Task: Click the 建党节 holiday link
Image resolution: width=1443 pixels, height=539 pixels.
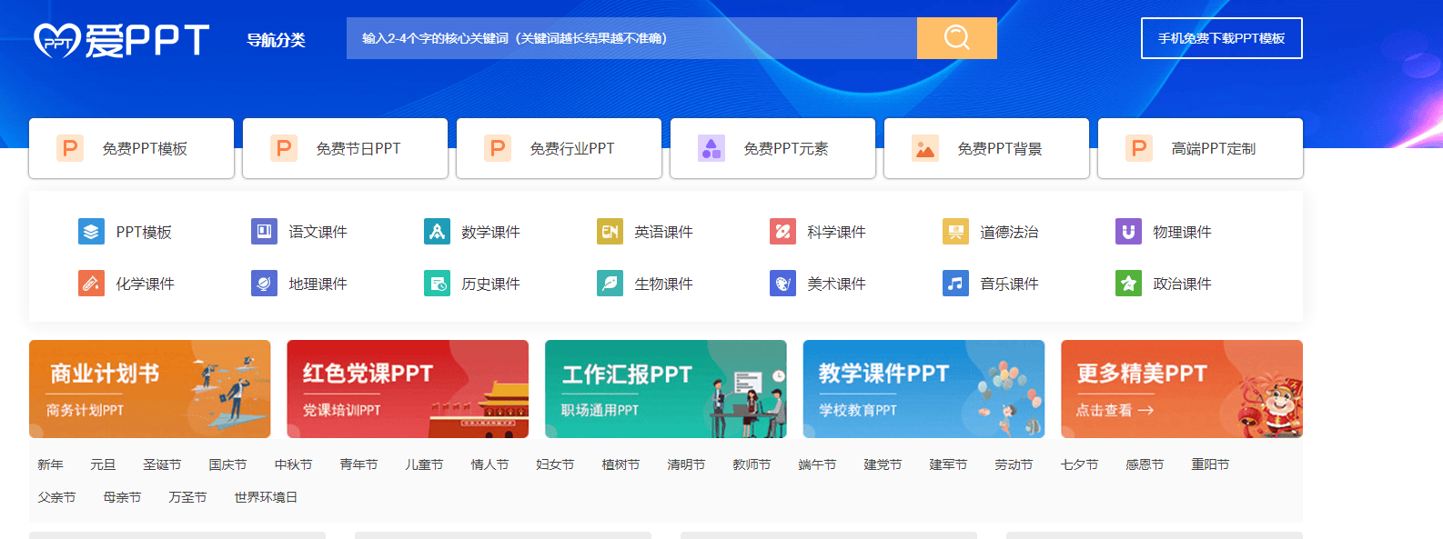Action: click(883, 464)
